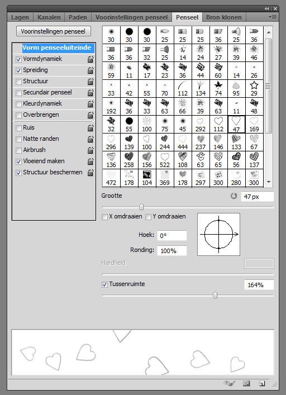The image size is (286, 395).
Task: Disable the Spreiding checkbox
Action: [x=18, y=70]
